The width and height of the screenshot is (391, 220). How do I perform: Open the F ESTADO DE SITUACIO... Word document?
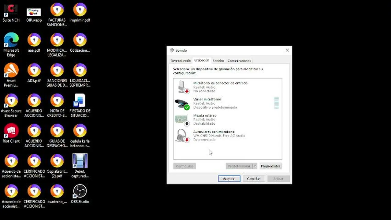pos(80,106)
